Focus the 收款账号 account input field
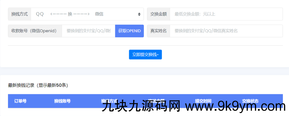 [88, 31]
